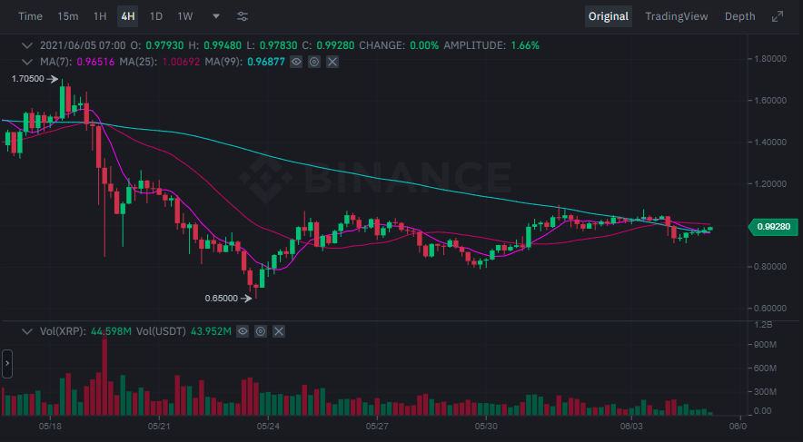Switch to Time line view
Viewport: 803px width, 442px height.
coord(30,16)
